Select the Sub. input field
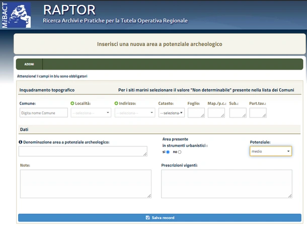Viewport: 307px width, 227px height. tap(238, 113)
